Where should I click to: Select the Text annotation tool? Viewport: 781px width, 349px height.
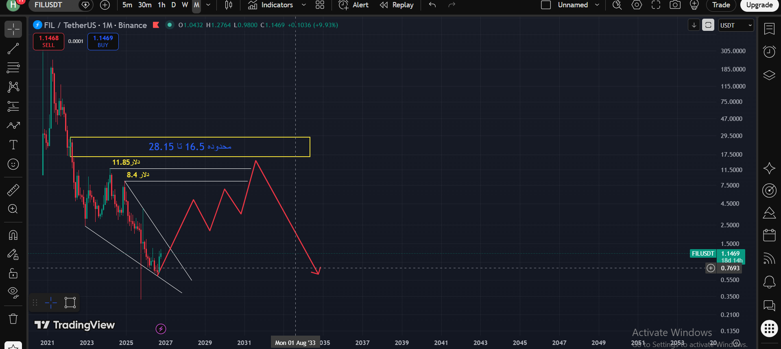coord(13,145)
